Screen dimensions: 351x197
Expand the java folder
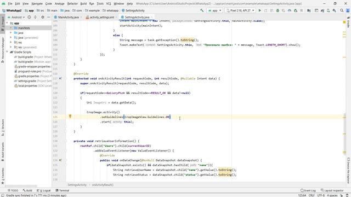11,33
